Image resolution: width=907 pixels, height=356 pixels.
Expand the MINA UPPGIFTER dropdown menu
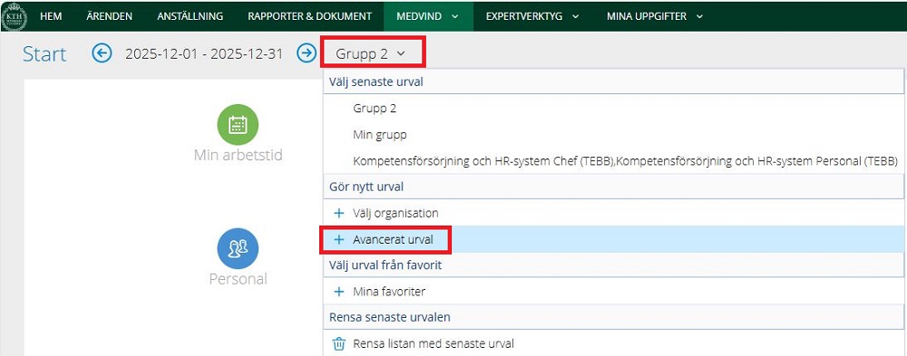pos(655,16)
